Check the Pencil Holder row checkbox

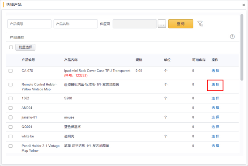(11, 146)
